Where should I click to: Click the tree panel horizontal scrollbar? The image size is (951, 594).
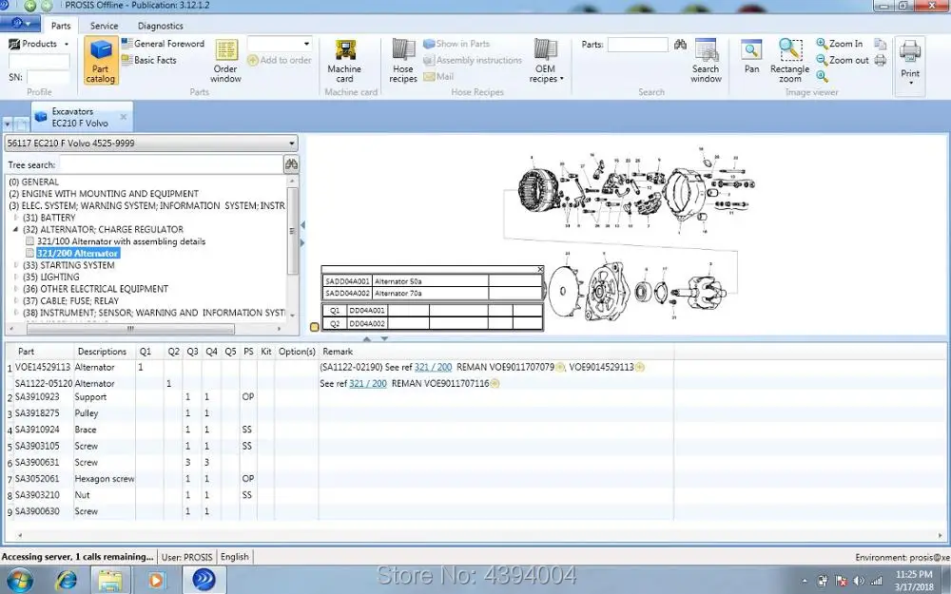click(130, 329)
